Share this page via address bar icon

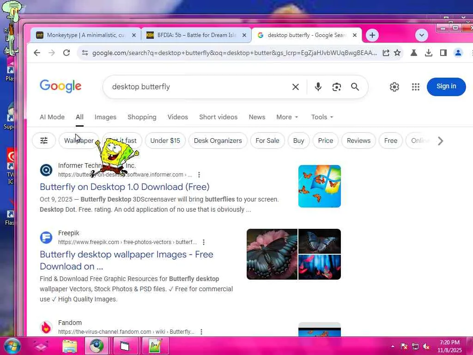(x=386, y=53)
